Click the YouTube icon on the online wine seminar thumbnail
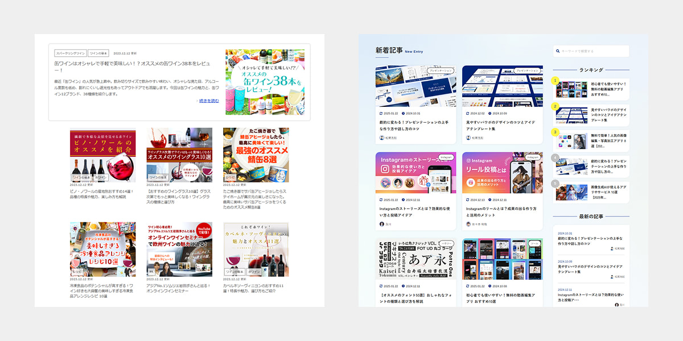Viewport: 683px width, 341px height. pos(204,231)
